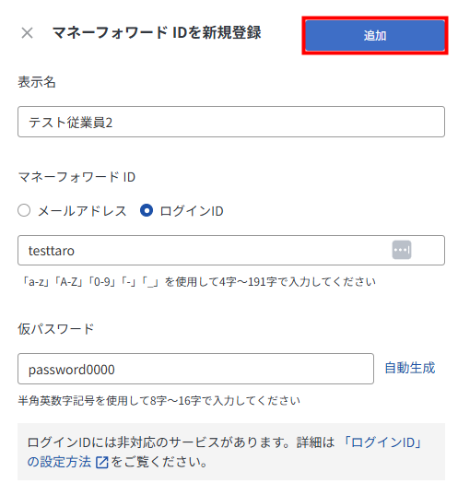Screen dimensions: 458x495
Task: Select the ログインID radio button
Action: point(147,210)
